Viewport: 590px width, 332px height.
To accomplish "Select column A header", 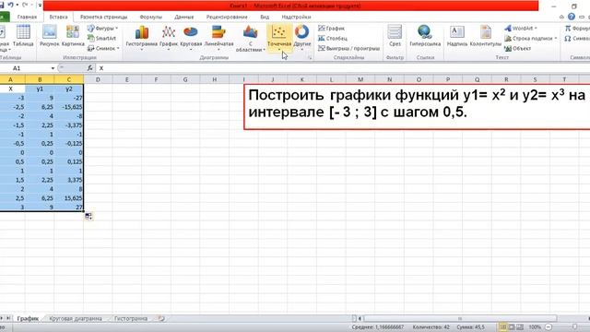I will (x=10, y=79).
